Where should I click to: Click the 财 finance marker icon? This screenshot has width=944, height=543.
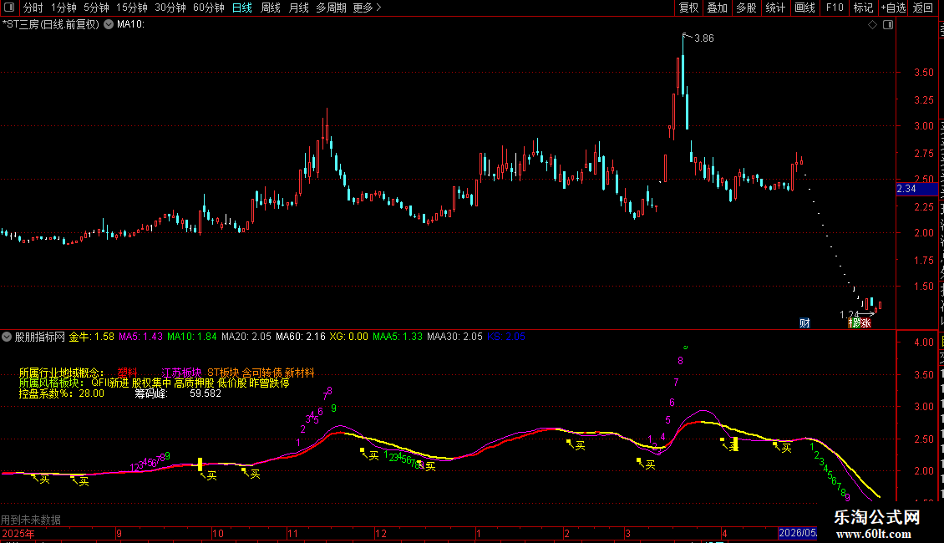[x=805, y=323]
